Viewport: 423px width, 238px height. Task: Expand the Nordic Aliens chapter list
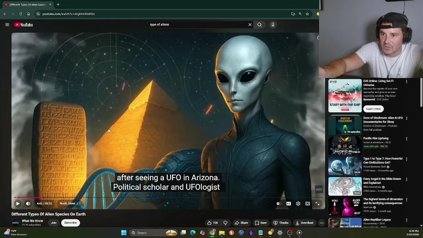(69, 204)
